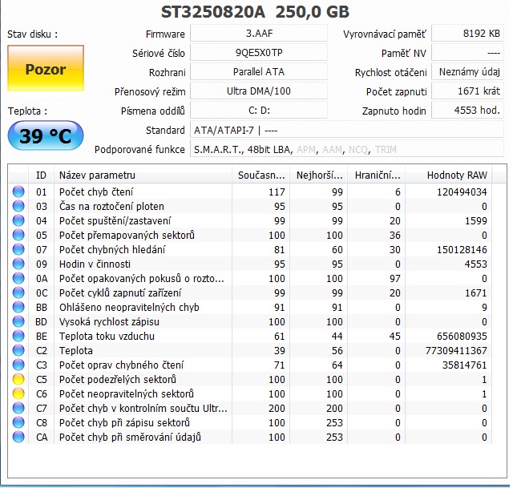Image resolution: width=513 pixels, height=488 pixels.
Task: Click blue status icon for ID BD
Action: coord(18,321)
